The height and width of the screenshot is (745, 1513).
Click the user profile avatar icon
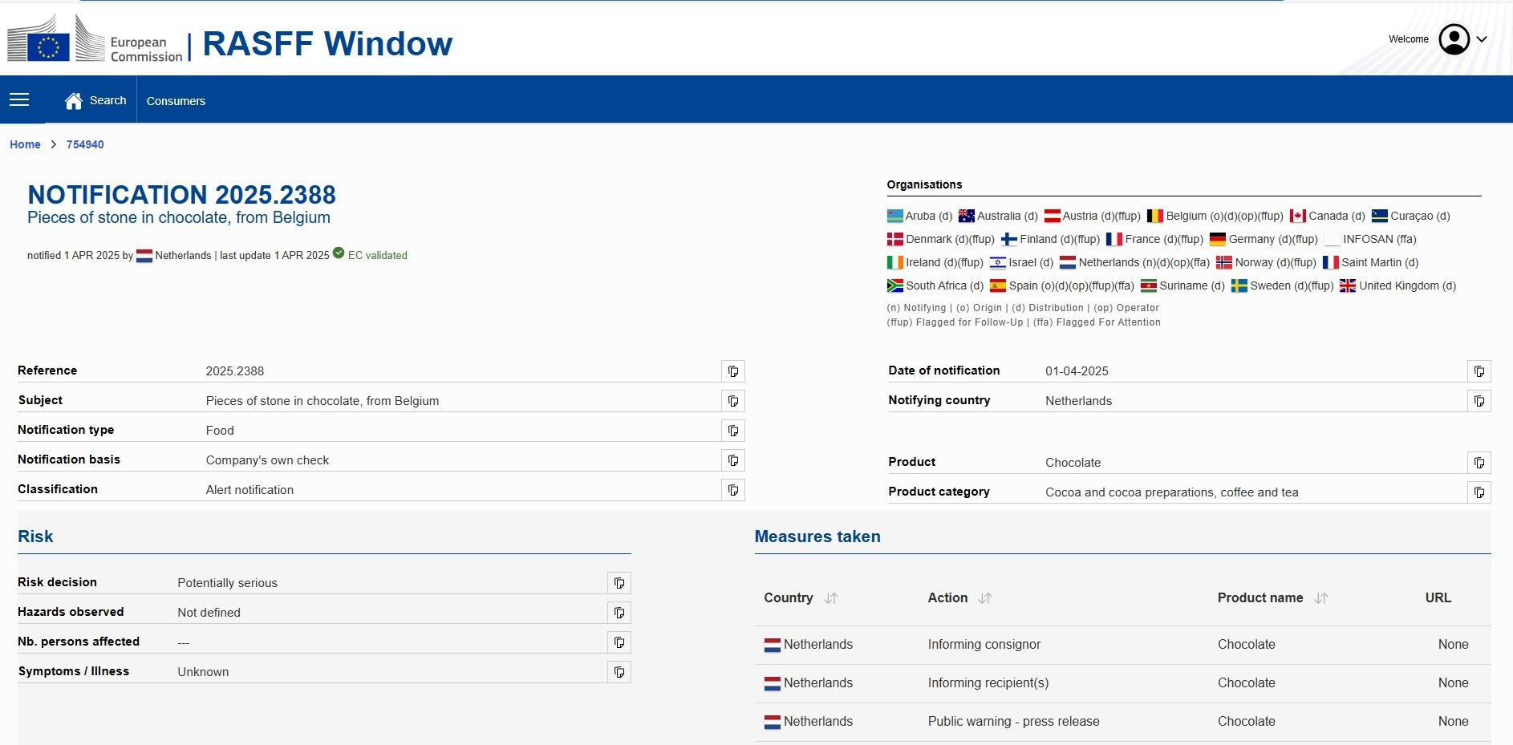pos(1454,39)
